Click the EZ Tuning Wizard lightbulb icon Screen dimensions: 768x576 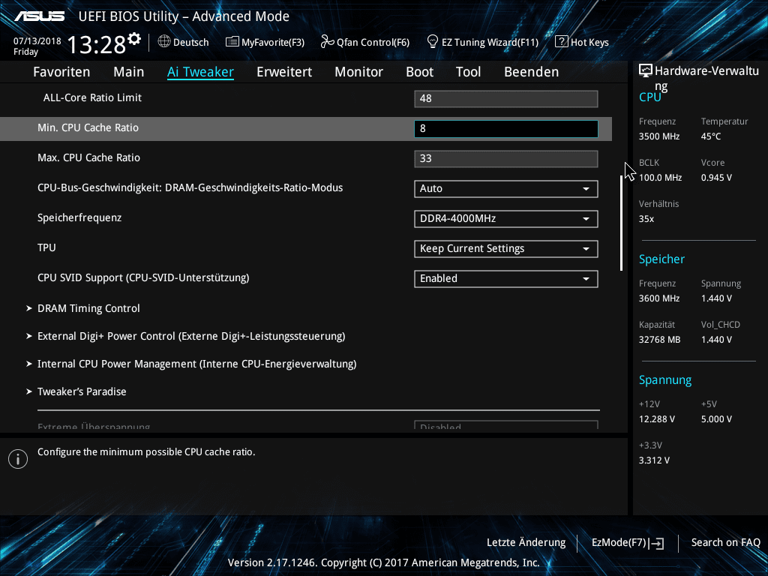pyautogui.click(x=432, y=42)
